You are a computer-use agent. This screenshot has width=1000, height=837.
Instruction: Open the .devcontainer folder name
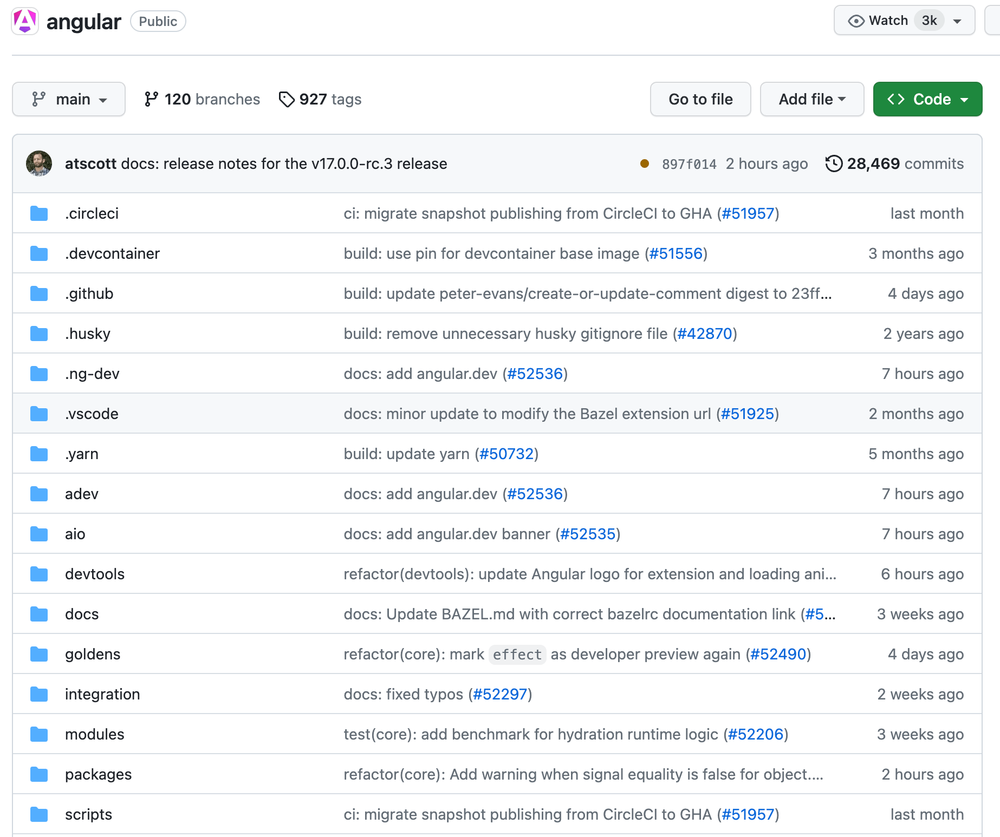pos(113,253)
